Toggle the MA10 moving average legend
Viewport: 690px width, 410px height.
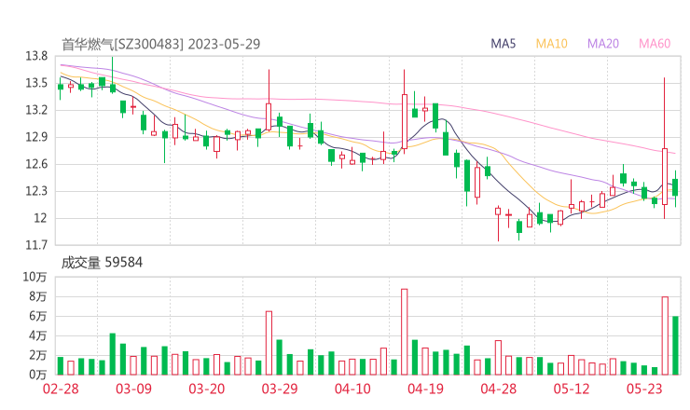pos(551,44)
